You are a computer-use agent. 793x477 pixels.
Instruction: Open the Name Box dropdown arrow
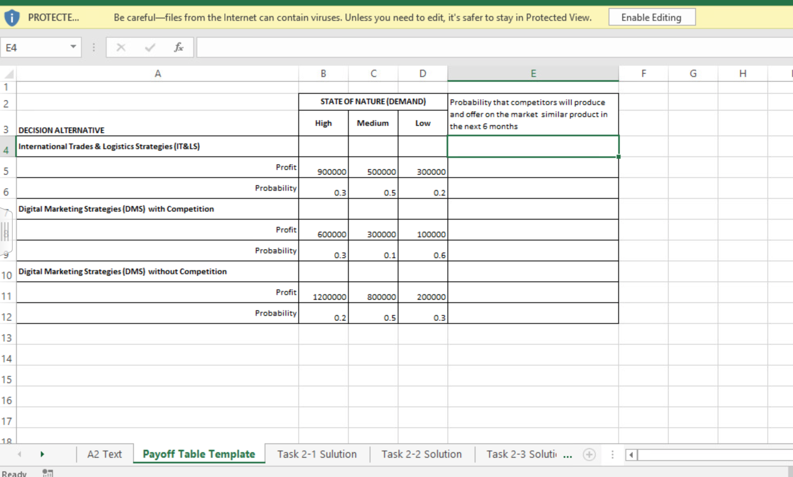pyautogui.click(x=73, y=47)
